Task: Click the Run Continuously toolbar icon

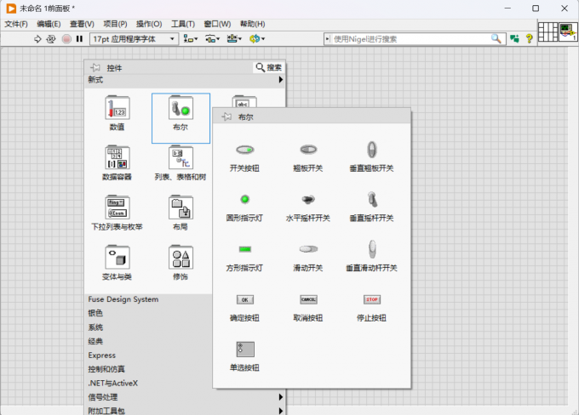Action: click(x=51, y=39)
